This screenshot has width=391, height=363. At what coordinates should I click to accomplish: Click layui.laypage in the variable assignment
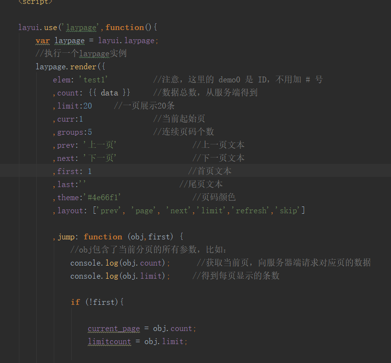pos(126,41)
